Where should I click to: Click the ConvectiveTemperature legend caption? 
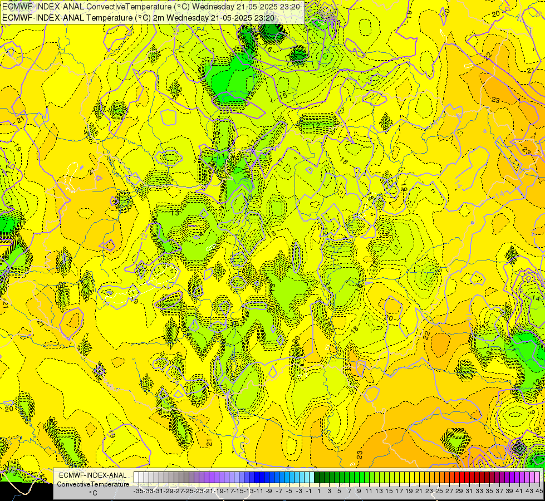pos(93,484)
